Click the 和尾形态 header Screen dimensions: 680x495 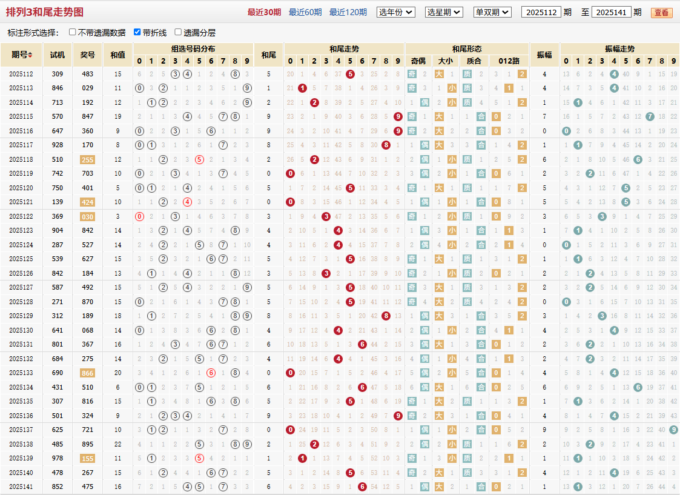467,49
